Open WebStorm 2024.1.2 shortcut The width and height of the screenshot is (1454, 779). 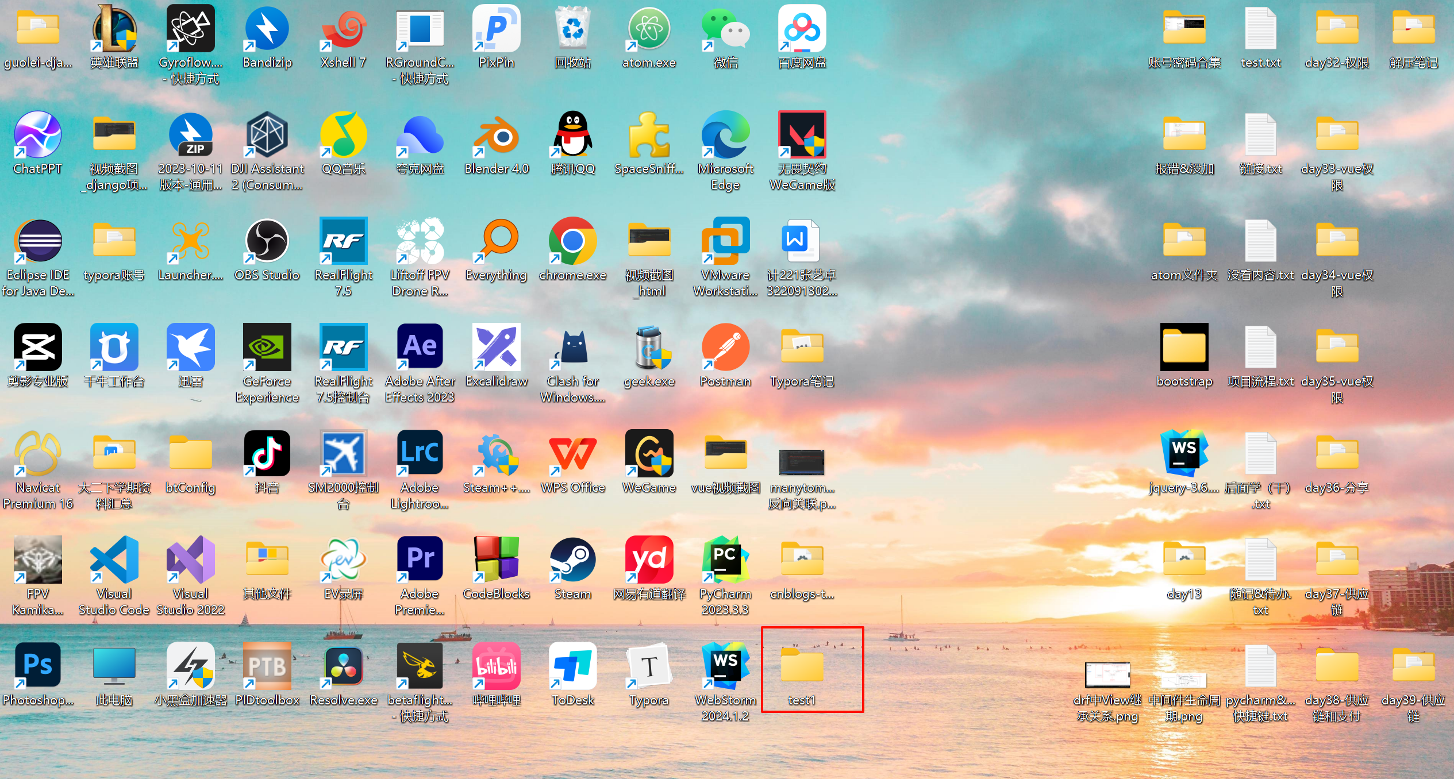pos(726,666)
